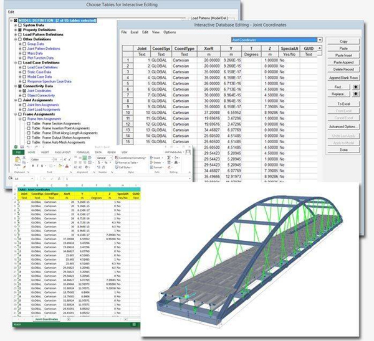Expand the Static Case Data node

20,72
